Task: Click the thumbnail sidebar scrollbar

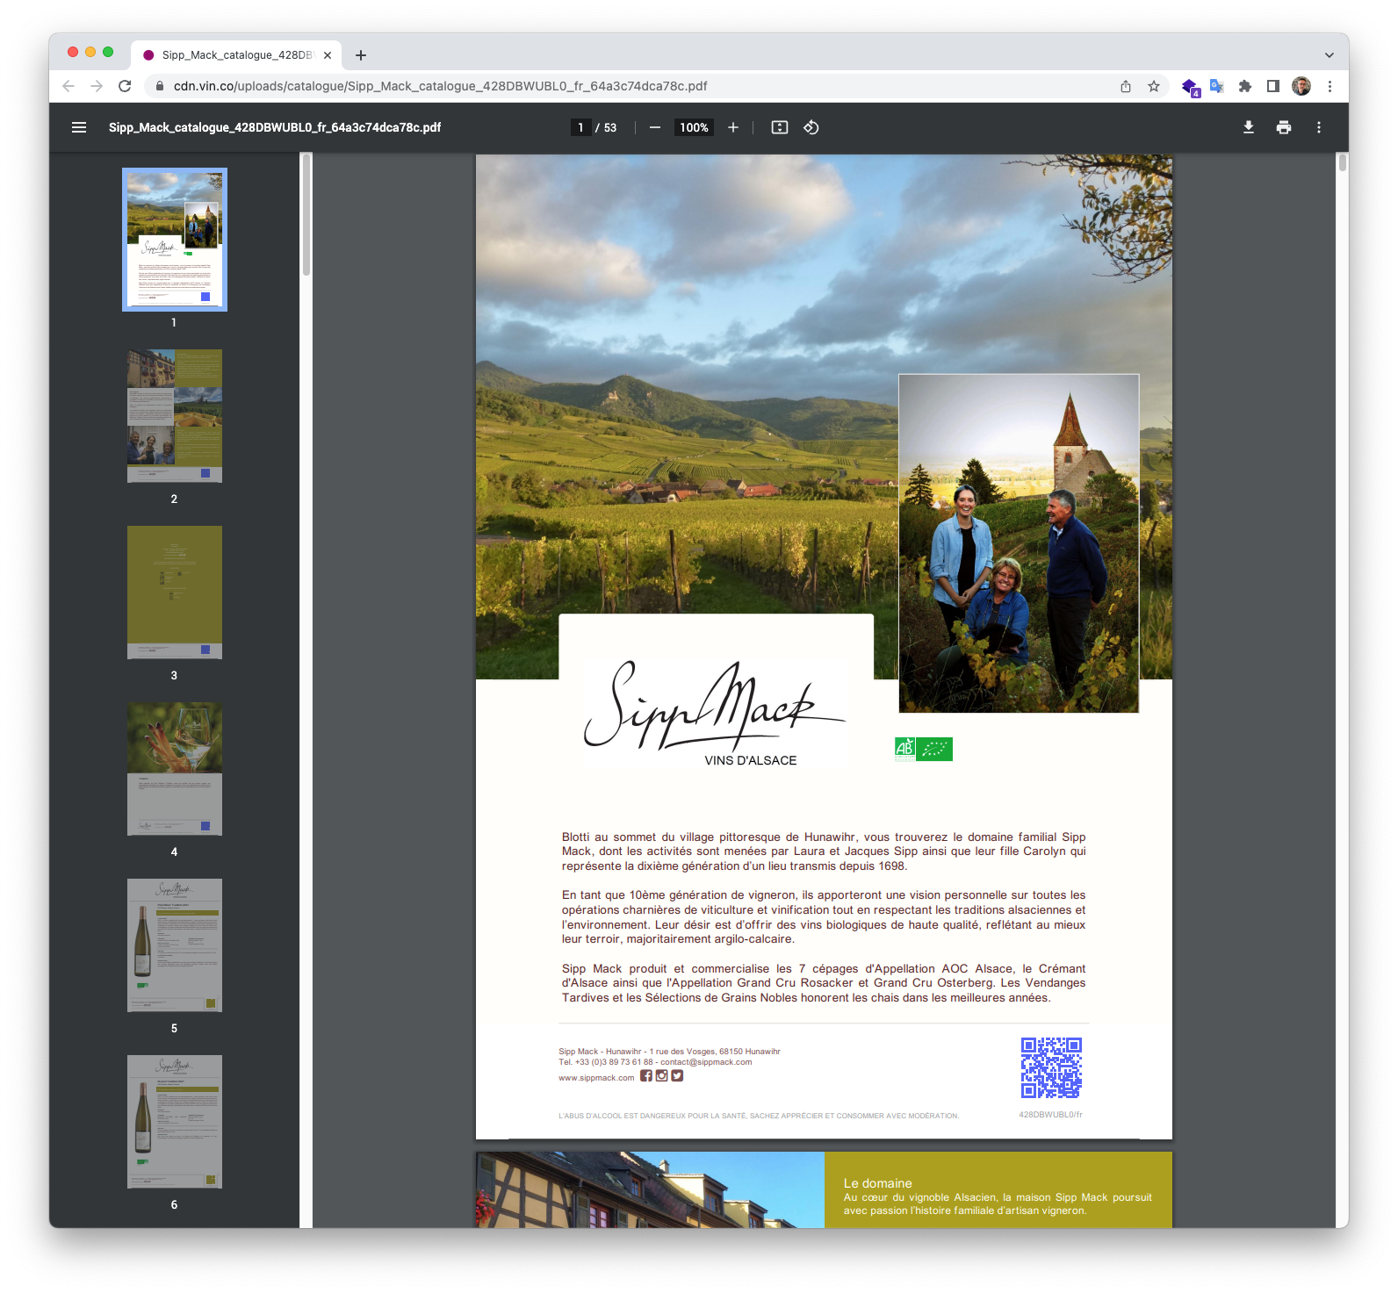Action: (306, 215)
